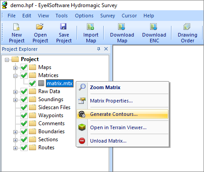Click the terrain cube icon in context menu

tap(82, 127)
